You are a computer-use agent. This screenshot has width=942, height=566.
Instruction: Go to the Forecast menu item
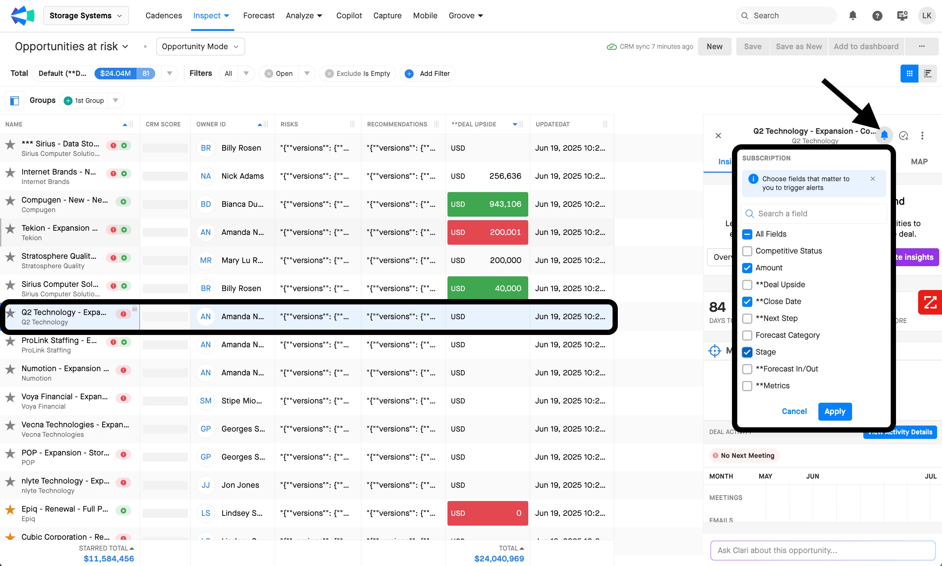coord(259,16)
